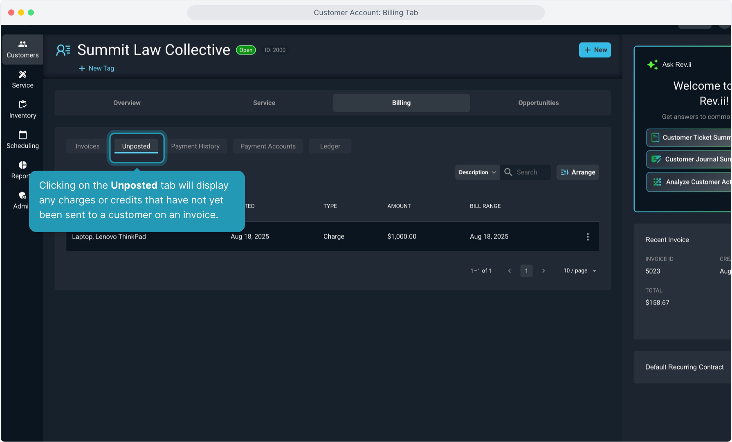Click the search magnifier icon

[508, 172]
